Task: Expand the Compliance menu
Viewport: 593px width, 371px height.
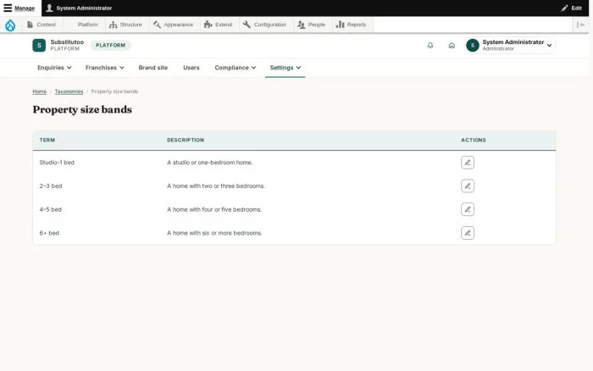Action: pyautogui.click(x=236, y=68)
